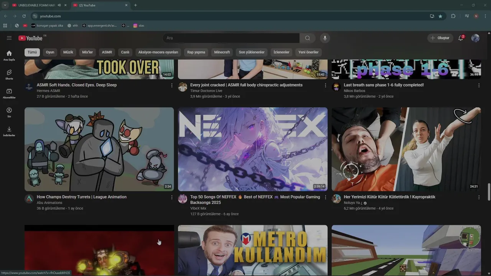Open VibeX Mix channel avatar
This screenshot has width=491, height=276.
183,199
